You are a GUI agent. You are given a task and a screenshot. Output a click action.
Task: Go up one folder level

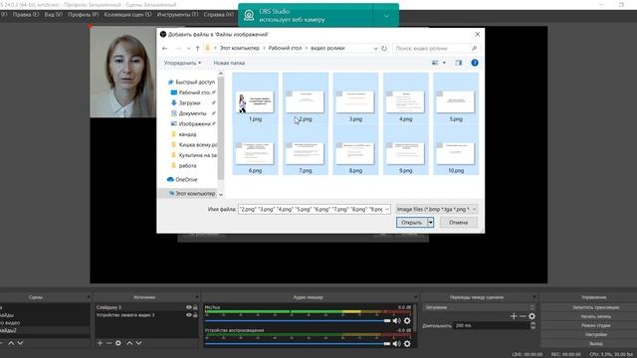pyautogui.click(x=197, y=49)
